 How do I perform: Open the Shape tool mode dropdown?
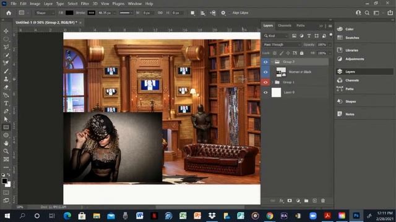click(45, 13)
